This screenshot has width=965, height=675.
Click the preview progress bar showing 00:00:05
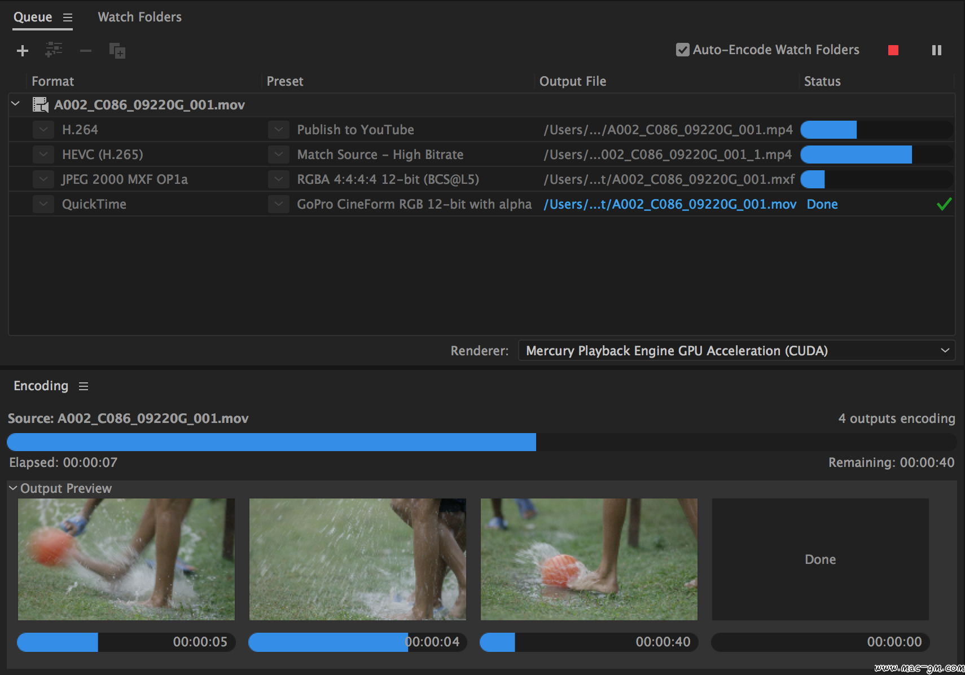pyautogui.click(x=126, y=642)
